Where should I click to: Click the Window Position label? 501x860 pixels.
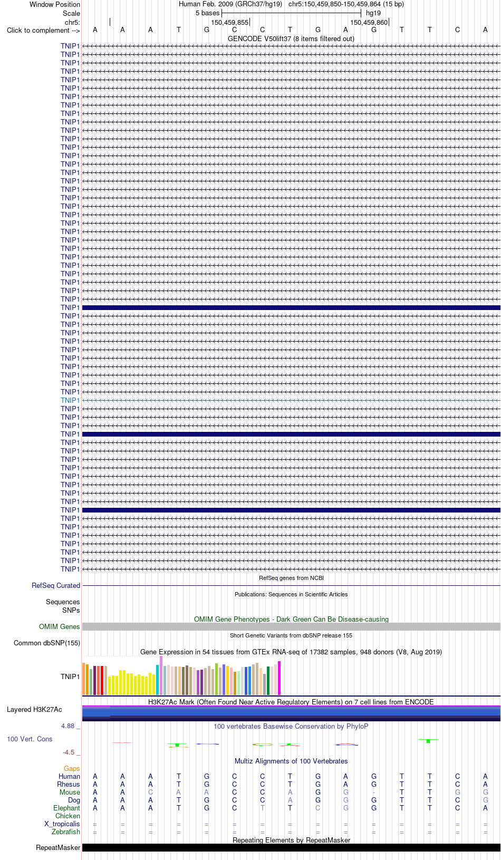pos(55,4)
